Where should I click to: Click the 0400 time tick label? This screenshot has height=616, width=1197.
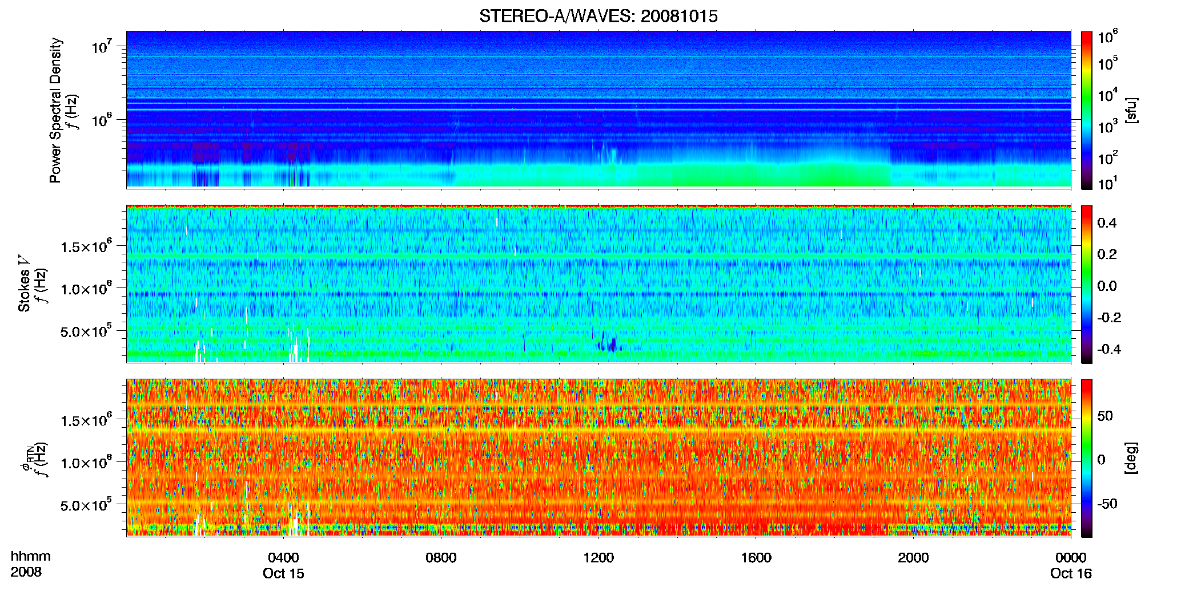283,558
